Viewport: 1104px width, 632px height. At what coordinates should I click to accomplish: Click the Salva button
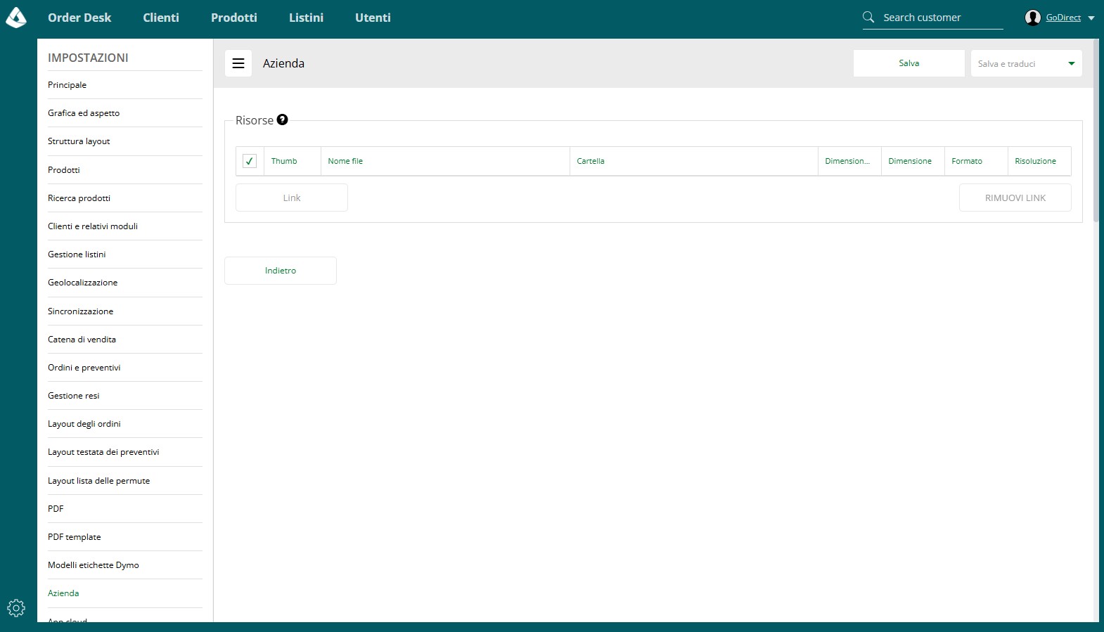pyautogui.click(x=909, y=63)
